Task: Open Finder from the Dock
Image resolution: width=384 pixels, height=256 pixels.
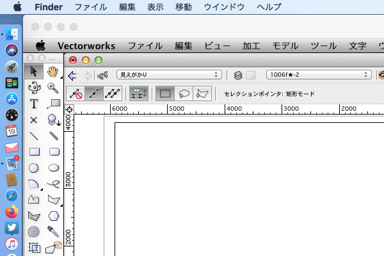Action: coord(12,34)
